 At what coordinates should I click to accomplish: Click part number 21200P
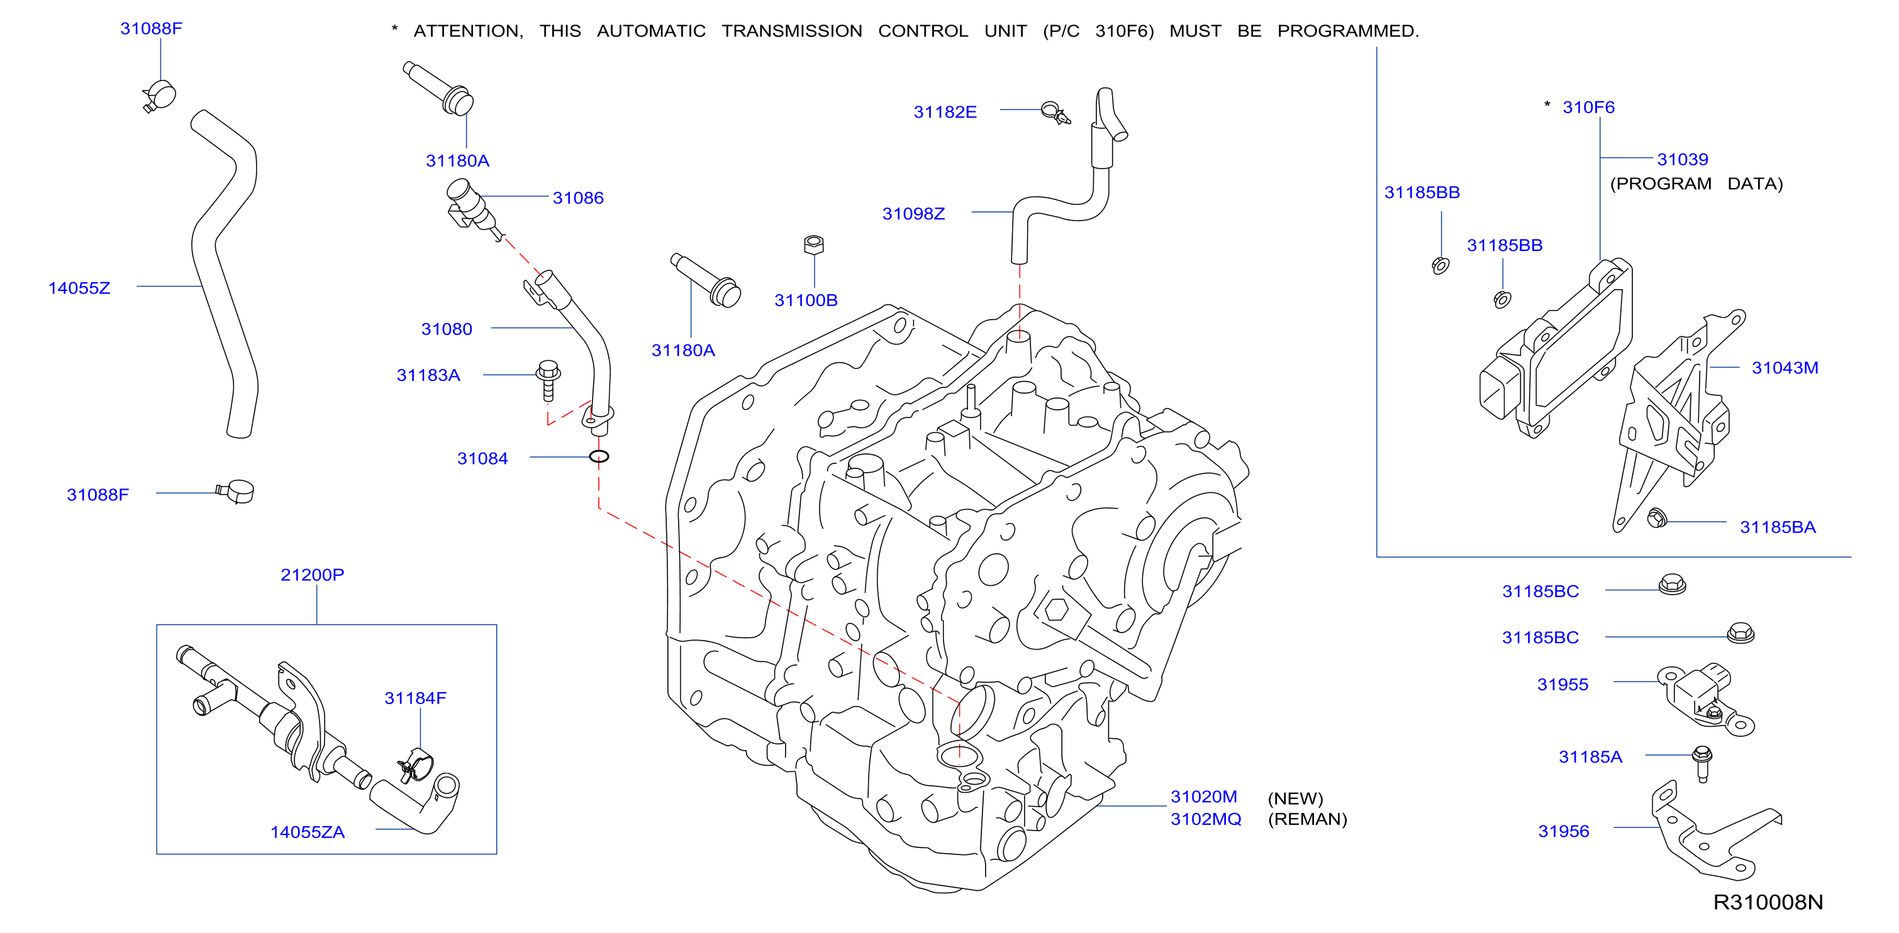click(312, 575)
